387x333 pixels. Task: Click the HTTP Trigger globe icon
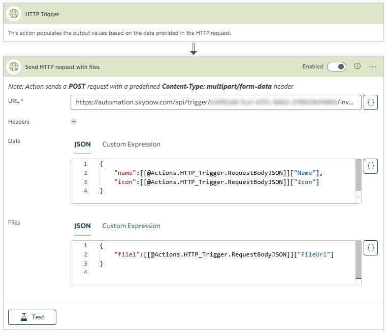14,14
